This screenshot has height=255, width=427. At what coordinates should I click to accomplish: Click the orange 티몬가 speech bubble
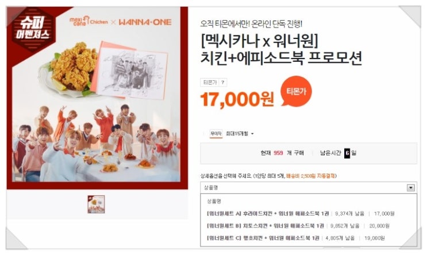point(297,91)
